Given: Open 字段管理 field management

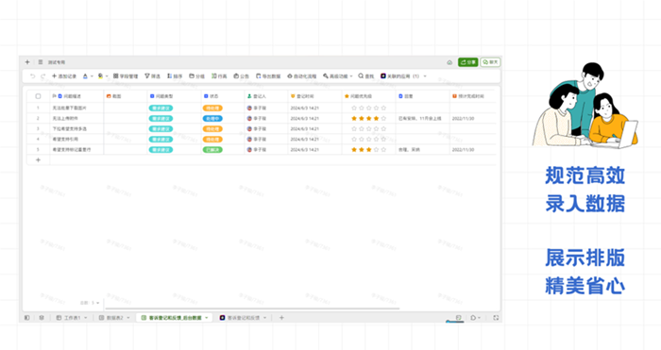Looking at the screenshot, I should 126,76.
